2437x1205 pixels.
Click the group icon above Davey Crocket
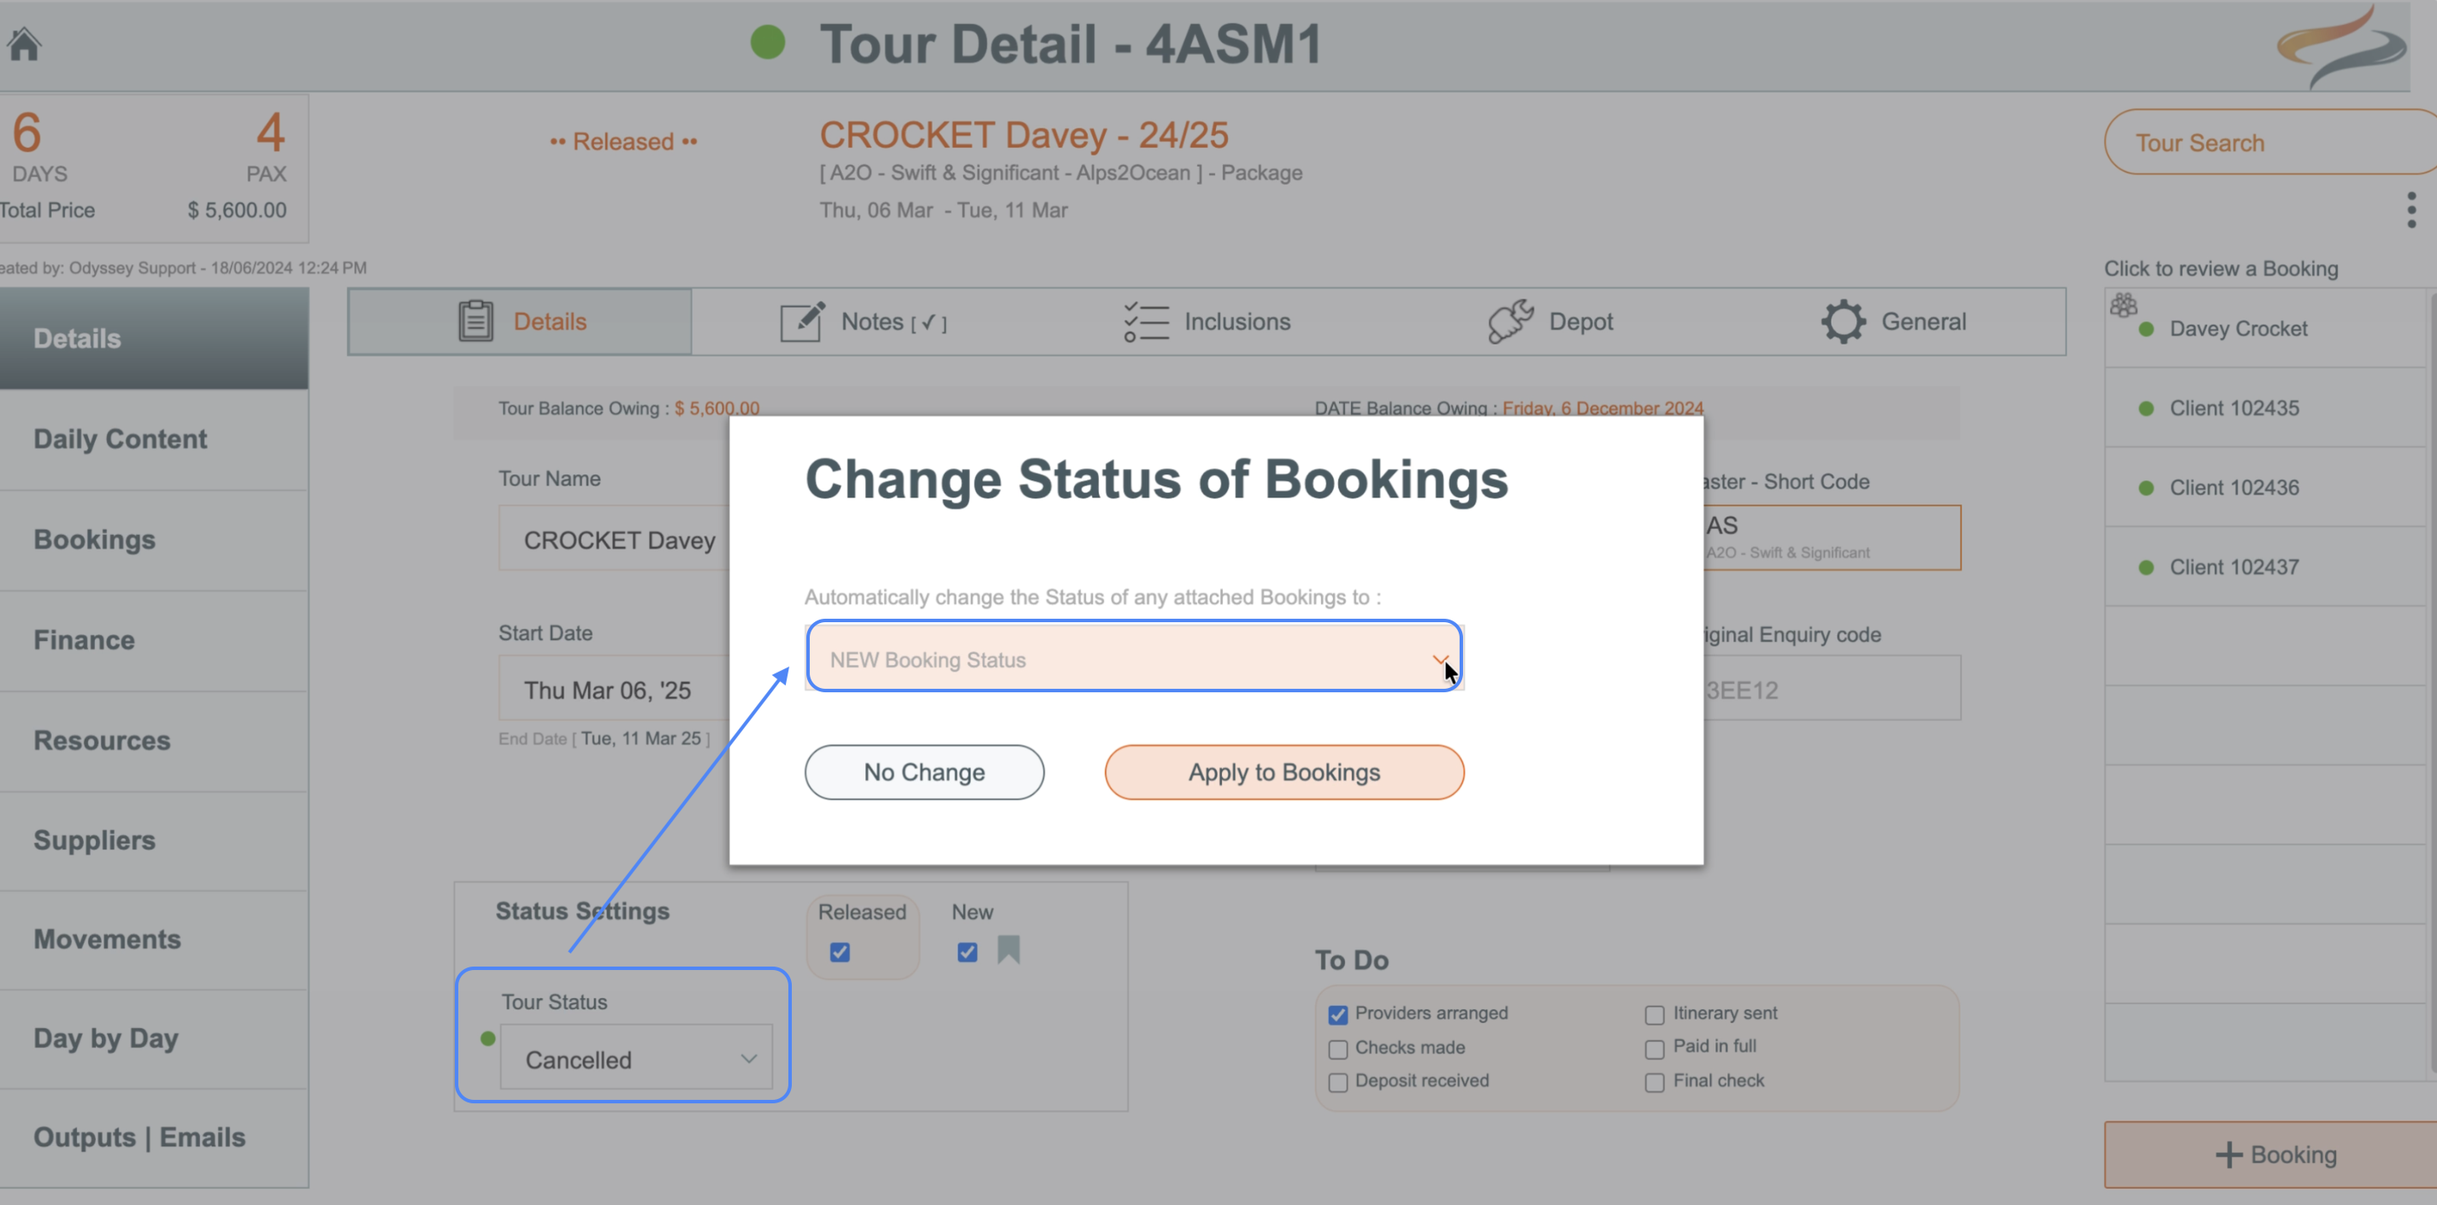(2123, 304)
